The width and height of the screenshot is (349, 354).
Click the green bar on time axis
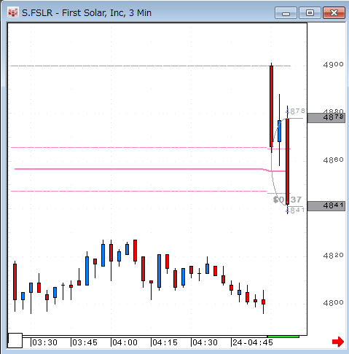(x=283, y=337)
